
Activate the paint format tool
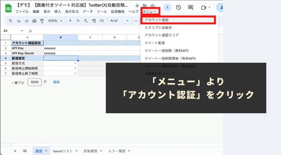coord(42,21)
